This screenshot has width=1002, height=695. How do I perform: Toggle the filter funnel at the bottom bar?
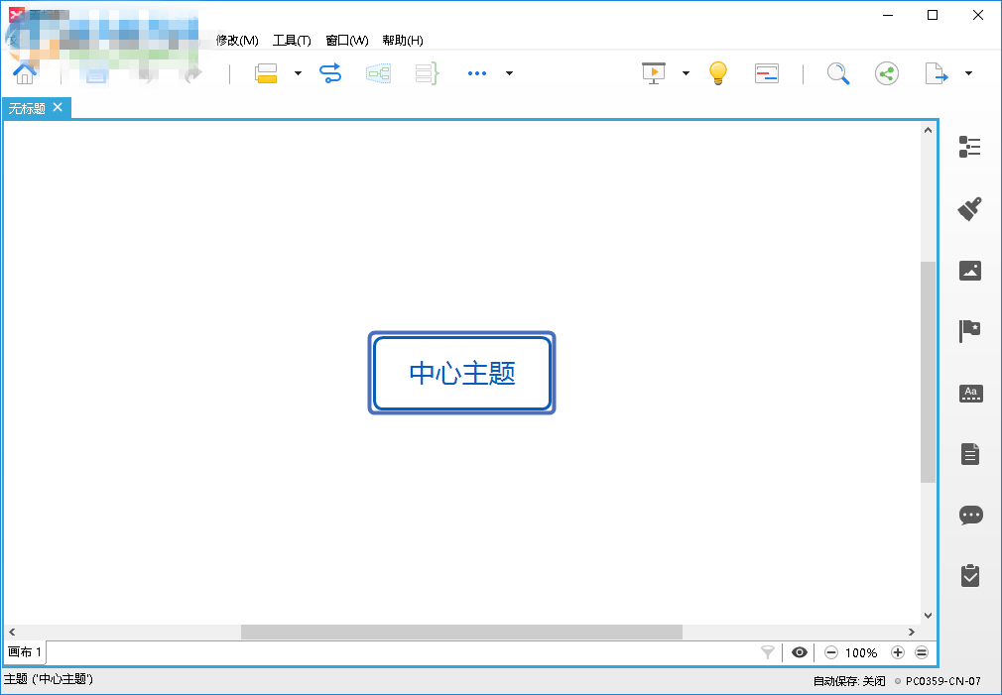tap(767, 652)
